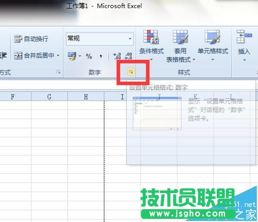Click the tooltip dialog preview thumbnail
This screenshot has width=258, height=222.
[157, 114]
